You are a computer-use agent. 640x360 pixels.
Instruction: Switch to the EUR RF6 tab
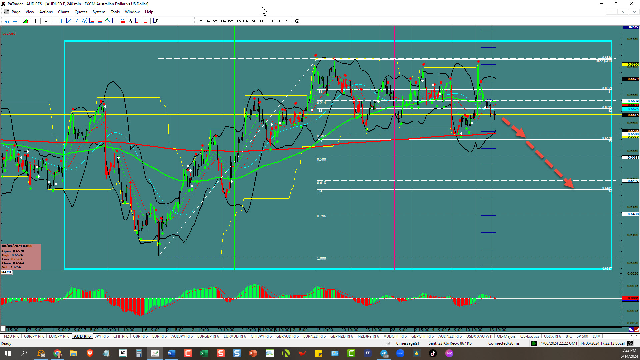click(x=159, y=336)
